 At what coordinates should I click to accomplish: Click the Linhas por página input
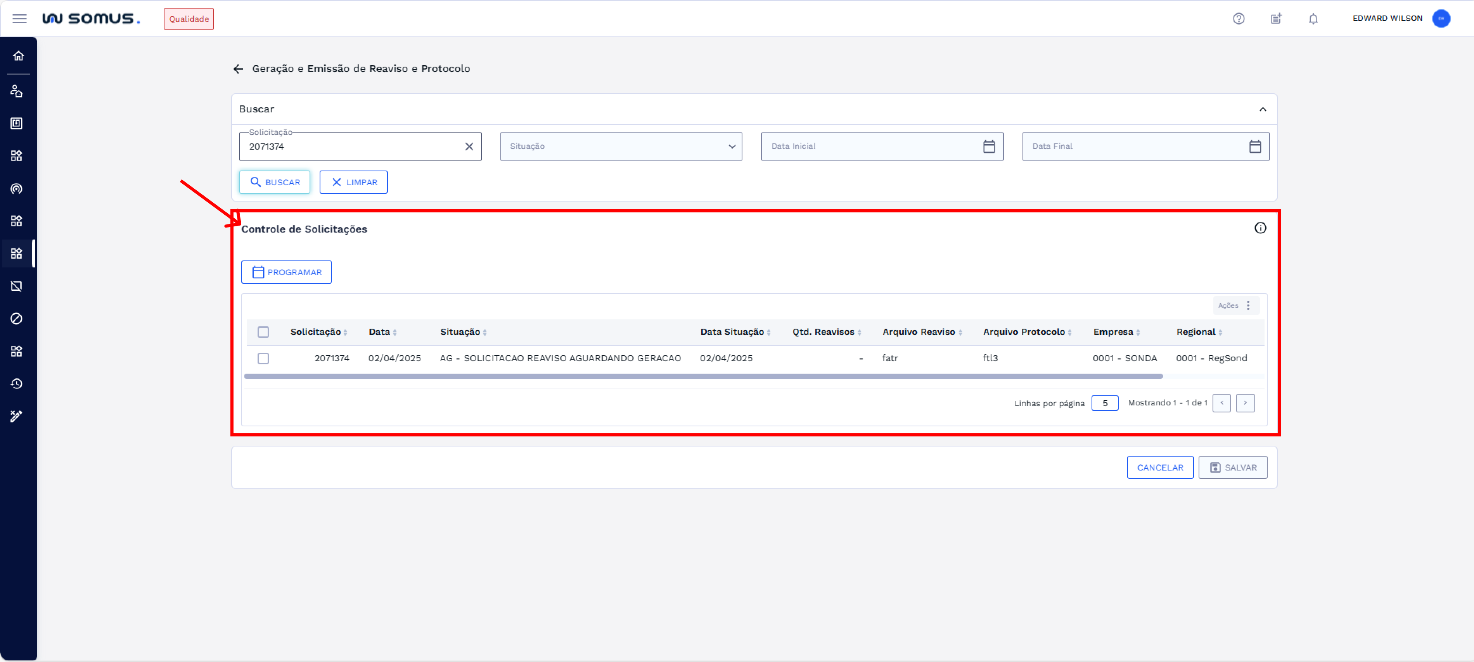pos(1104,403)
